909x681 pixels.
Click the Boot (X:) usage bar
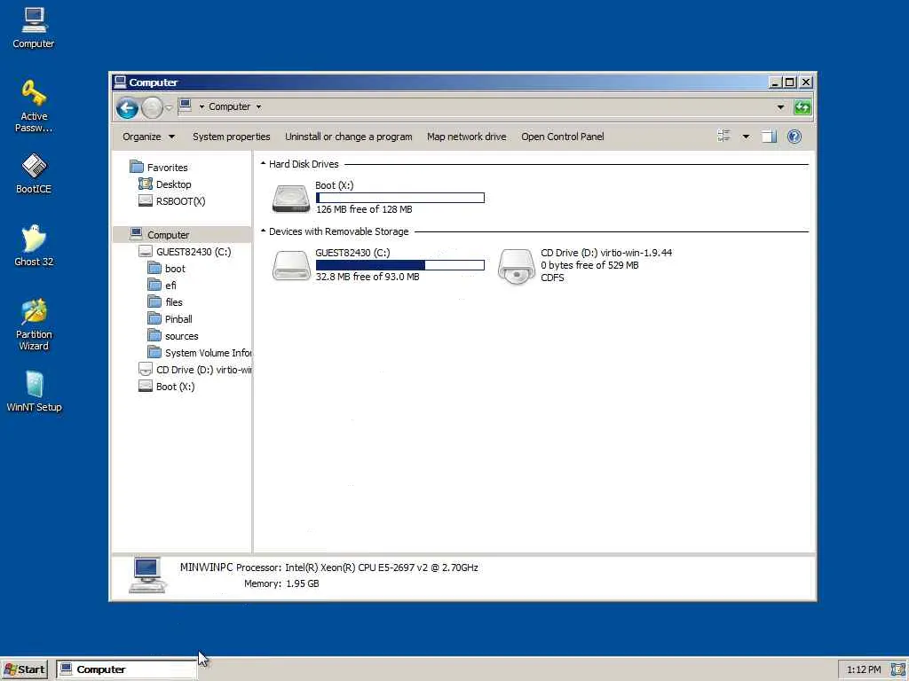pyautogui.click(x=400, y=198)
